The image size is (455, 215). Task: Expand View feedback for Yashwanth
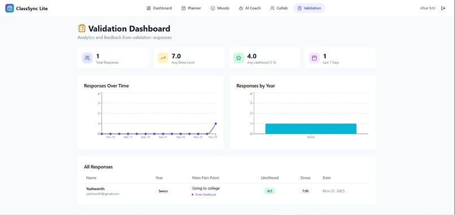[x=204, y=194]
